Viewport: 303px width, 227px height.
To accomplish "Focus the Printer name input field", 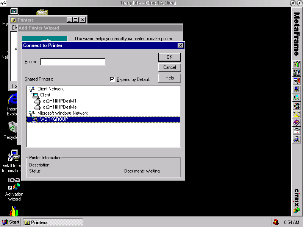I will (73, 62).
